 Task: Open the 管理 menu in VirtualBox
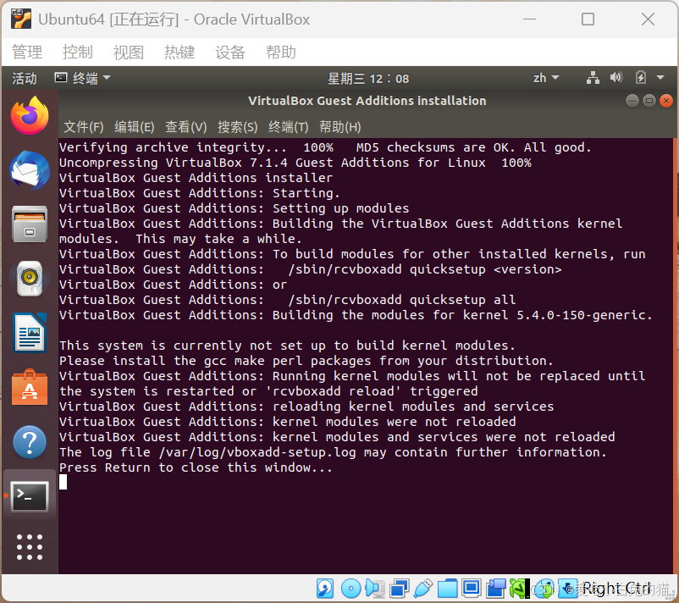coord(27,52)
